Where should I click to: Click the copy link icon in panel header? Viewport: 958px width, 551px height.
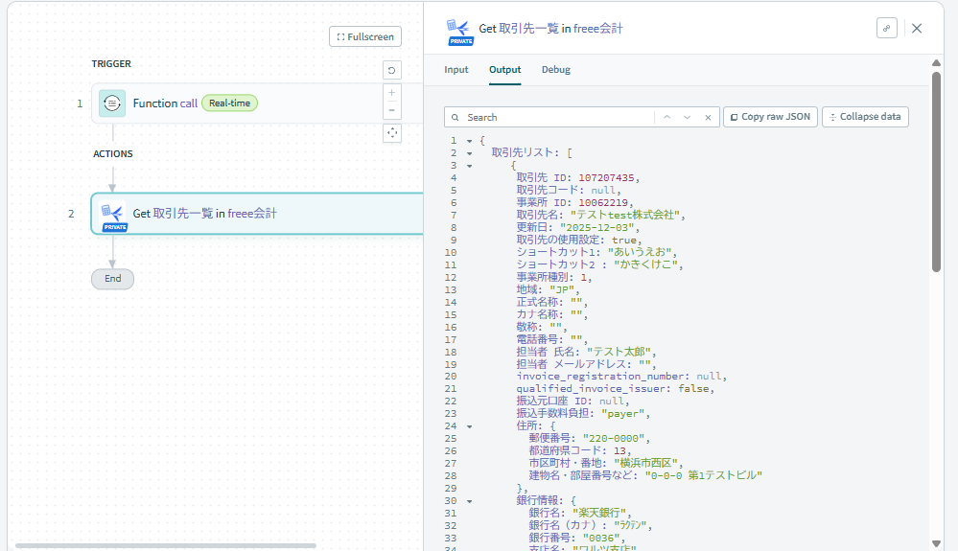point(886,28)
